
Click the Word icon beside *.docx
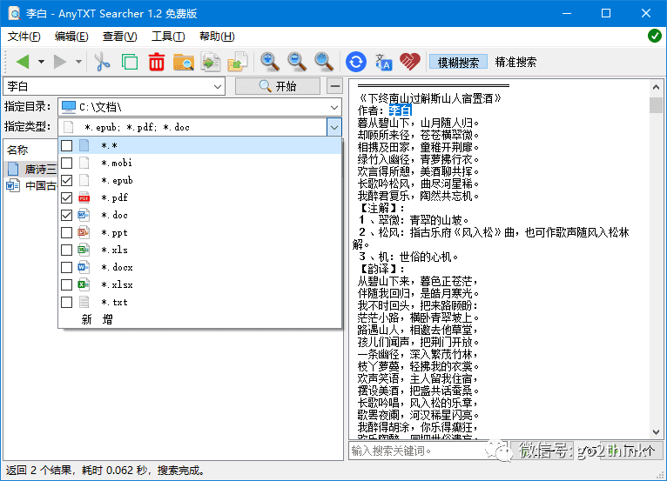pos(84,267)
